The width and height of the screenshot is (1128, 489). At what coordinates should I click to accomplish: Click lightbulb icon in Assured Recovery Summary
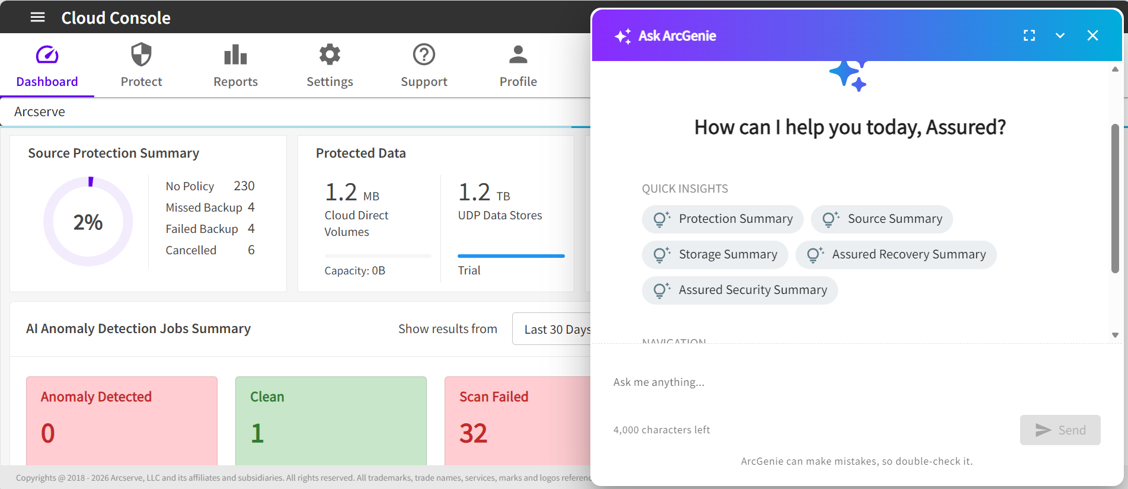[815, 255]
